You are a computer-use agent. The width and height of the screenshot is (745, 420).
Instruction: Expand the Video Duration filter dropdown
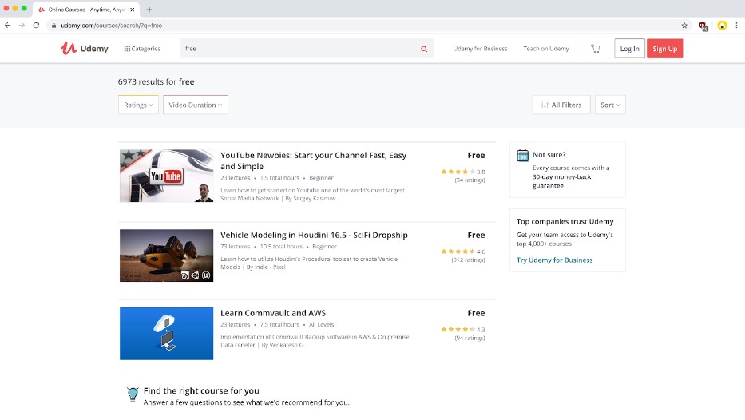coord(196,105)
